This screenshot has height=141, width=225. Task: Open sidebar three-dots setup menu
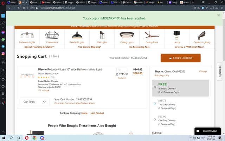(x=3, y=131)
